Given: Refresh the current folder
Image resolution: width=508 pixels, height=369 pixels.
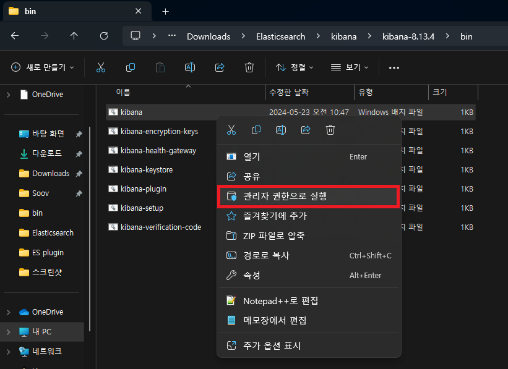Looking at the screenshot, I should pyautogui.click(x=104, y=36).
